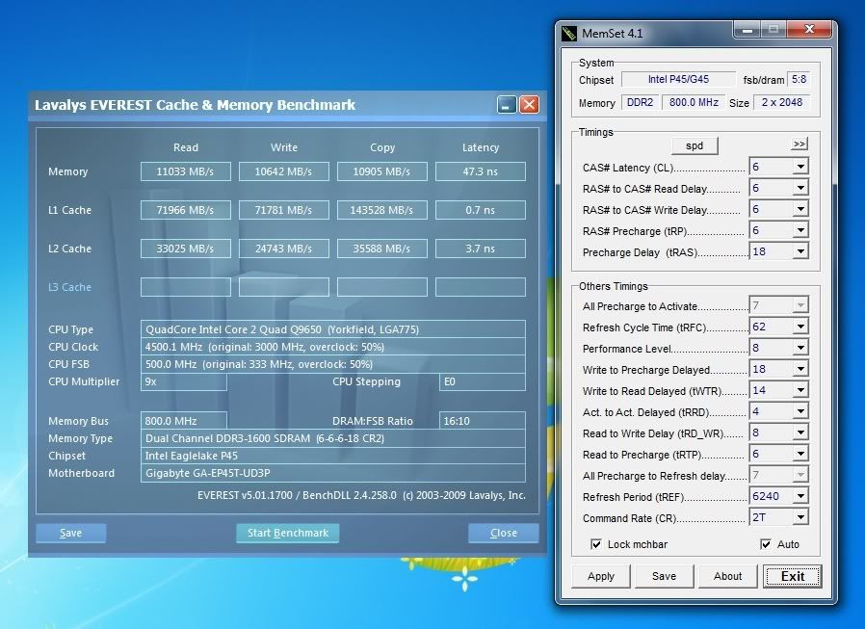Click the Memory Latency value 47.3 ns
The image size is (865, 629).
(481, 171)
